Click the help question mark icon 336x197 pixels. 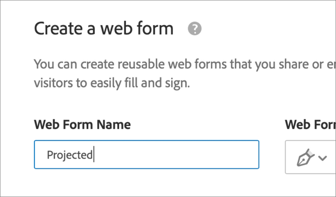[195, 29]
